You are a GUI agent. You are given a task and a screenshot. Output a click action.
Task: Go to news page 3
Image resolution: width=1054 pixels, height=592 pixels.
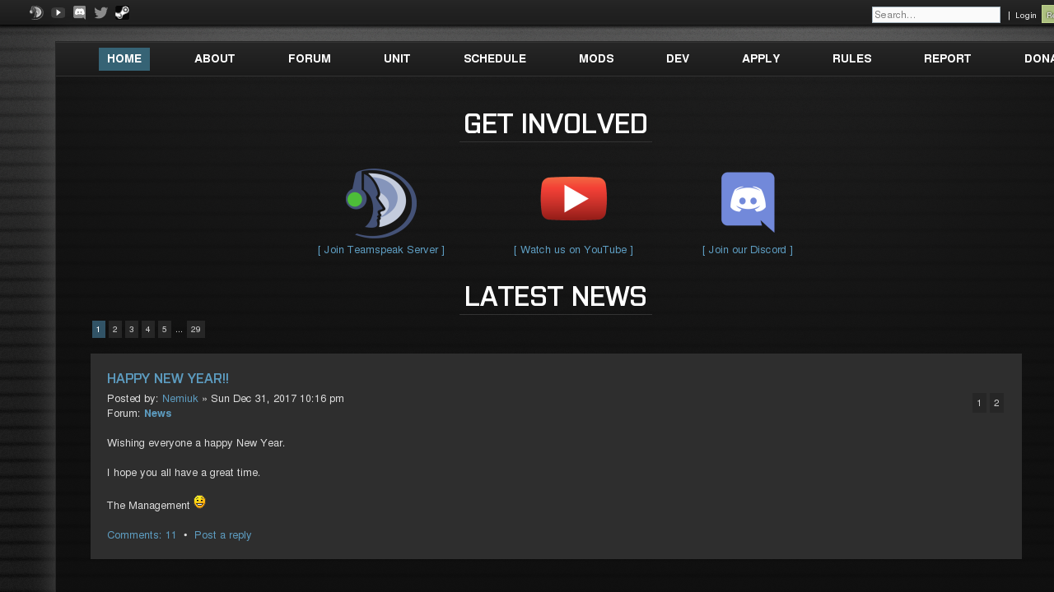click(x=132, y=330)
